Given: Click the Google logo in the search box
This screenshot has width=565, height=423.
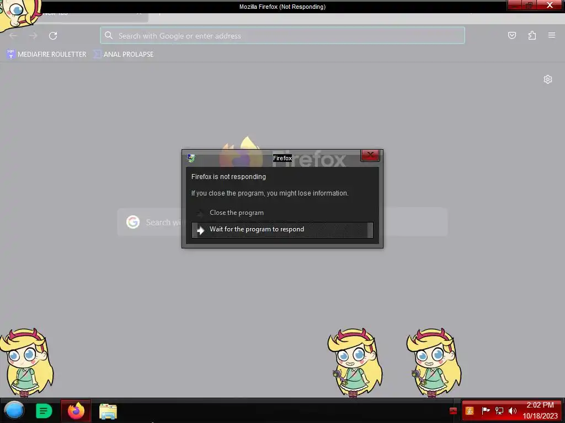Looking at the screenshot, I should click(x=133, y=222).
